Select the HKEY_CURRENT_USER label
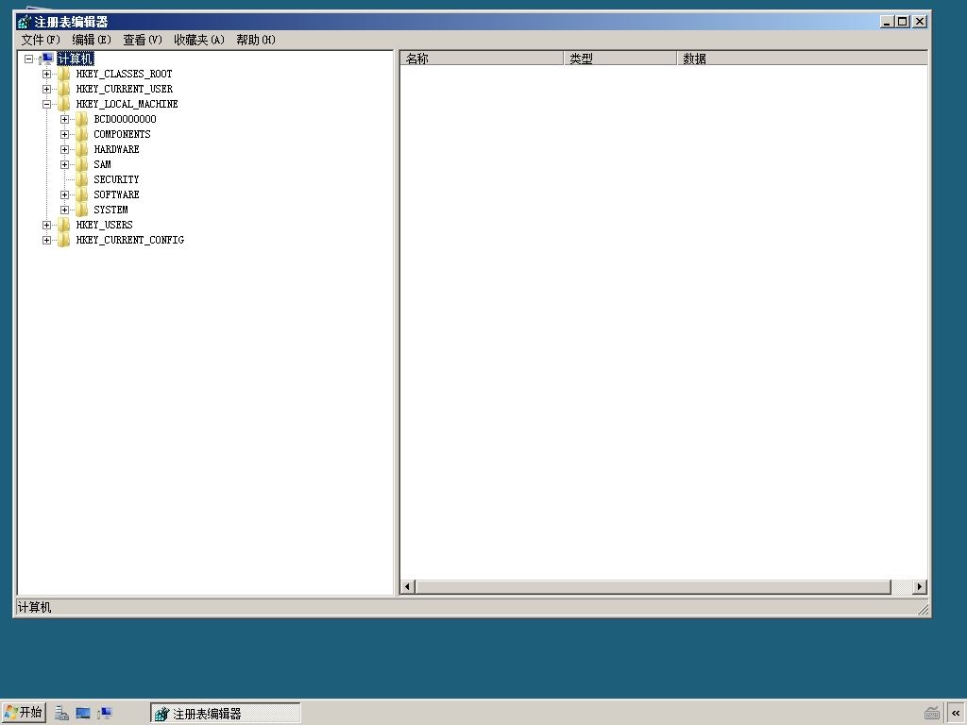The image size is (967, 725). click(x=124, y=89)
